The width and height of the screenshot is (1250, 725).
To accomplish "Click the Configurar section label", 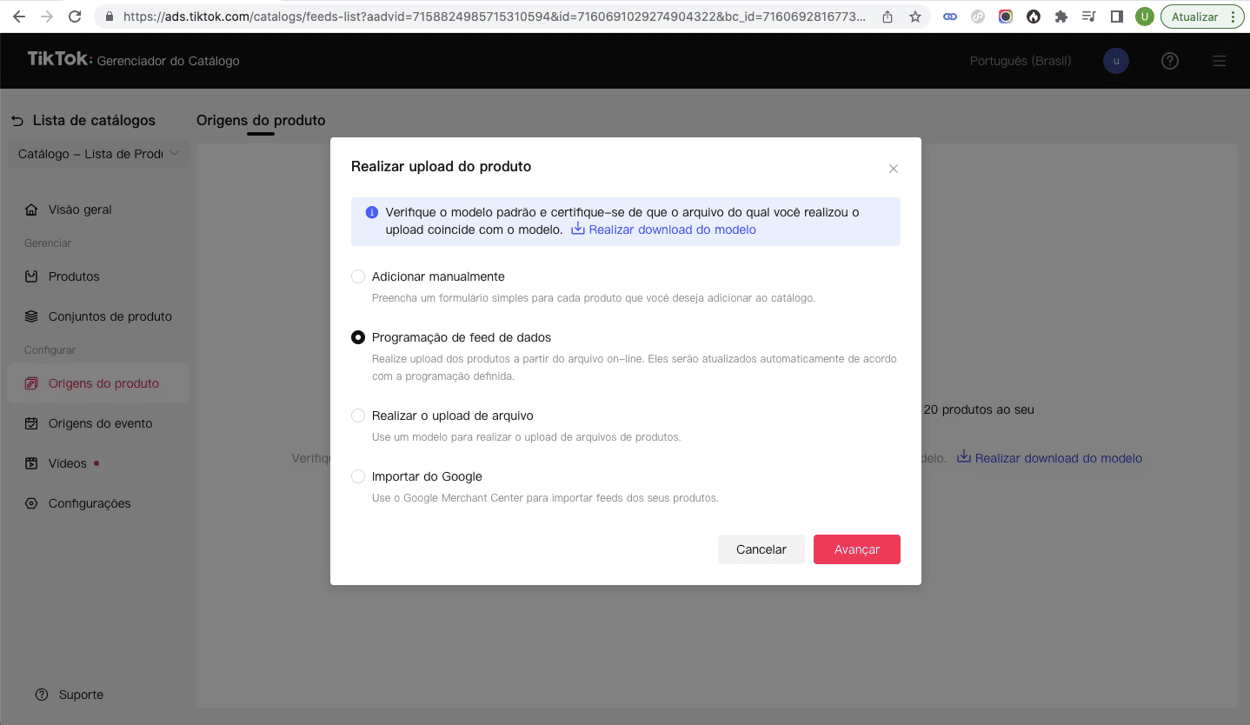I will [x=50, y=350].
